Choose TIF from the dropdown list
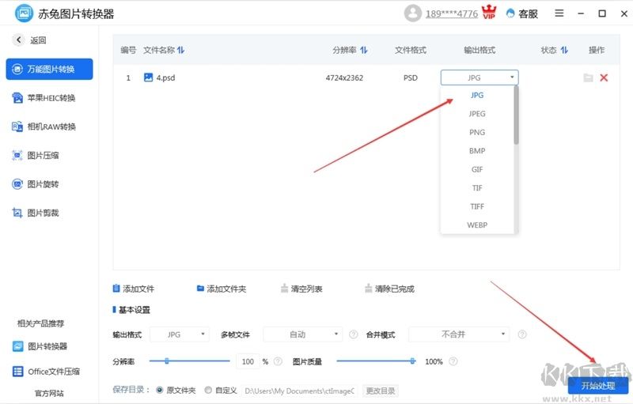This screenshot has width=633, height=404. (x=477, y=188)
